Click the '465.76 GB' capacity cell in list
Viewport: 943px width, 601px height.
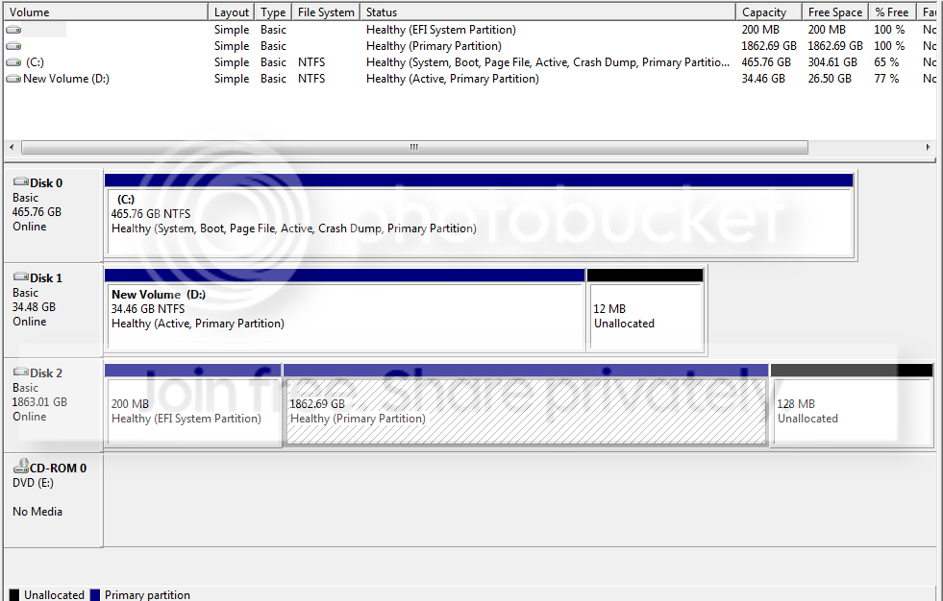[x=766, y=61]
